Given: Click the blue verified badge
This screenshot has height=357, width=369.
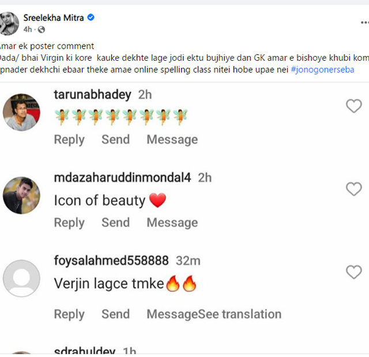Looking at the screenshot, I should coord(91,18).
